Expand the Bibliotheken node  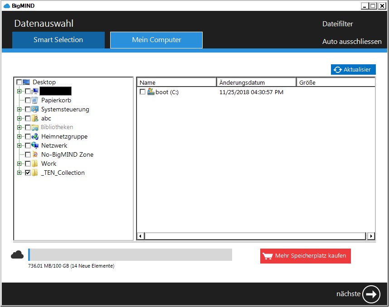click(x=19, y=127)
